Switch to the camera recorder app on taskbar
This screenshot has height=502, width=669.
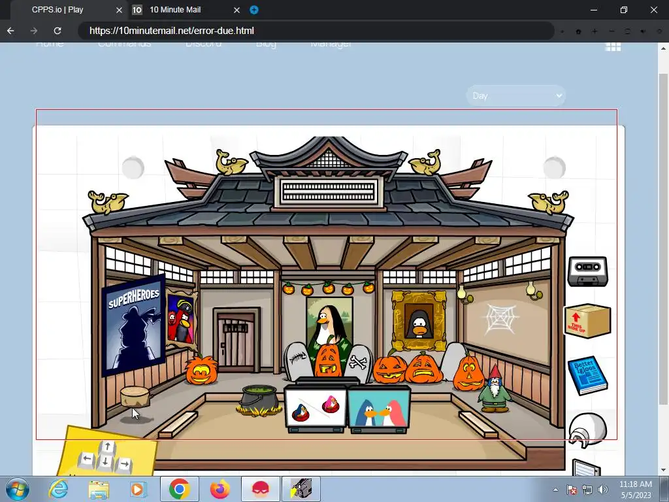[301, 489]
